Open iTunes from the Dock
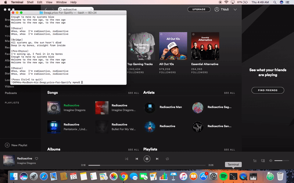Viewport: 294px width, 183px height. pos(183,176)
